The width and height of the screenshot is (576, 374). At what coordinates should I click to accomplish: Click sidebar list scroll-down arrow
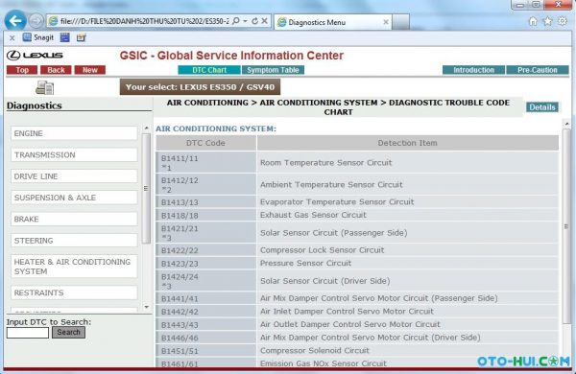tap(147, 307)
